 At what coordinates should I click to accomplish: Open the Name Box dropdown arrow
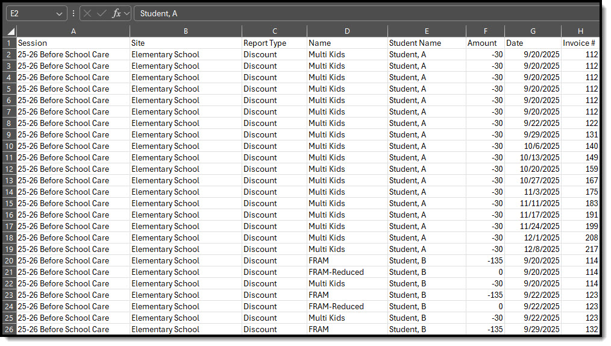tap(59, 14)
